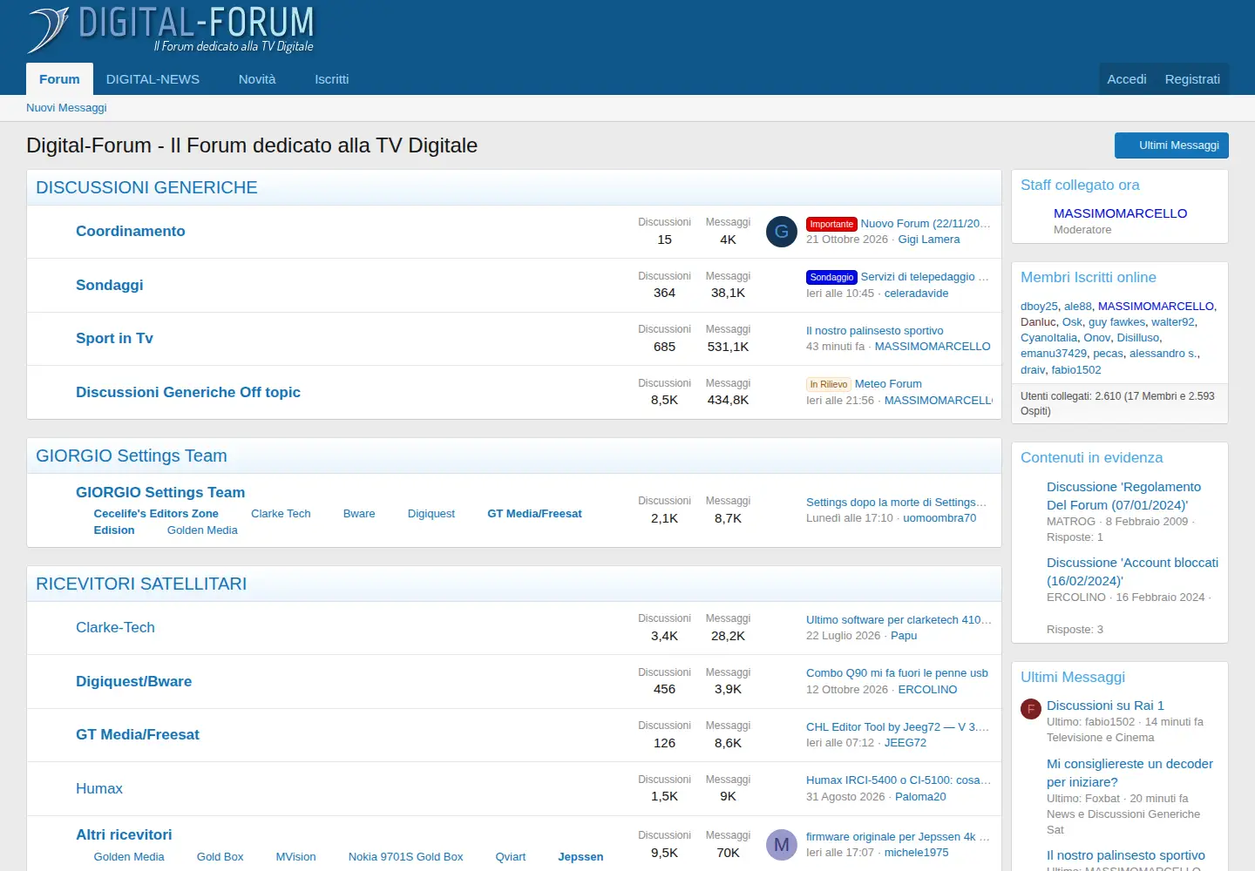Open the RICEVITORI SATELLITARI category
The height and width of the screenshot is (871, 1255).
pyautogui.click(x=141, y=584)
